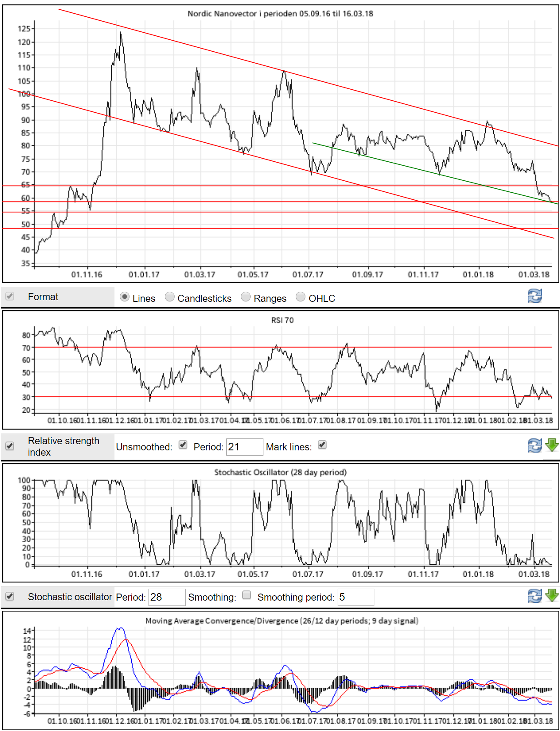Click the 'Smoothing period:' label
This screenshot has width=560, height=731.
(296, 597)
